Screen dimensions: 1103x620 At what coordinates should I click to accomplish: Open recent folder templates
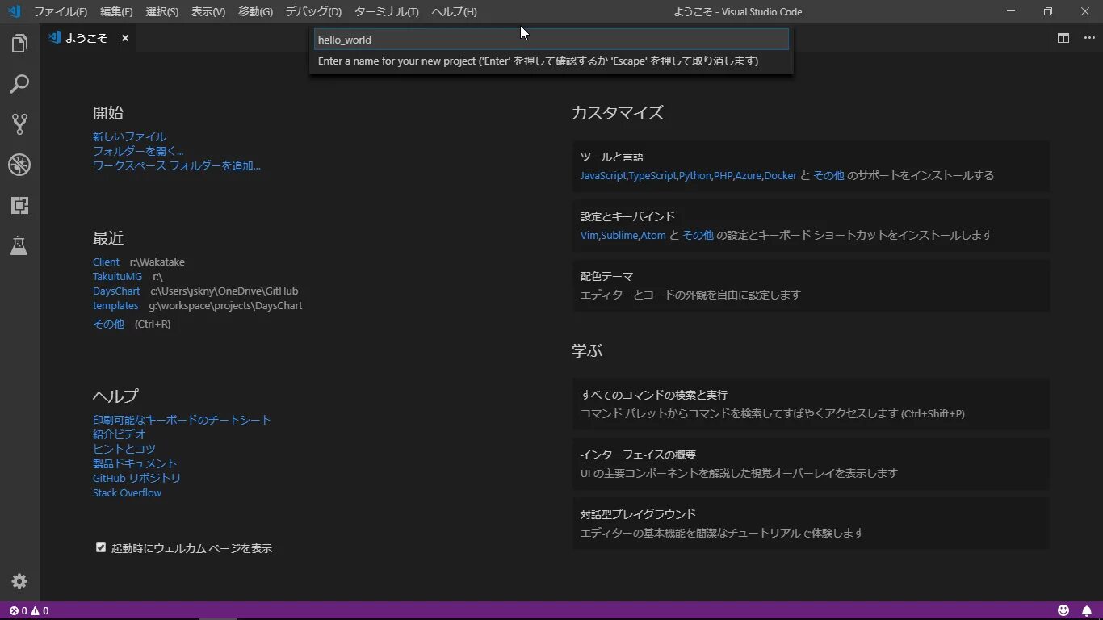115,305
